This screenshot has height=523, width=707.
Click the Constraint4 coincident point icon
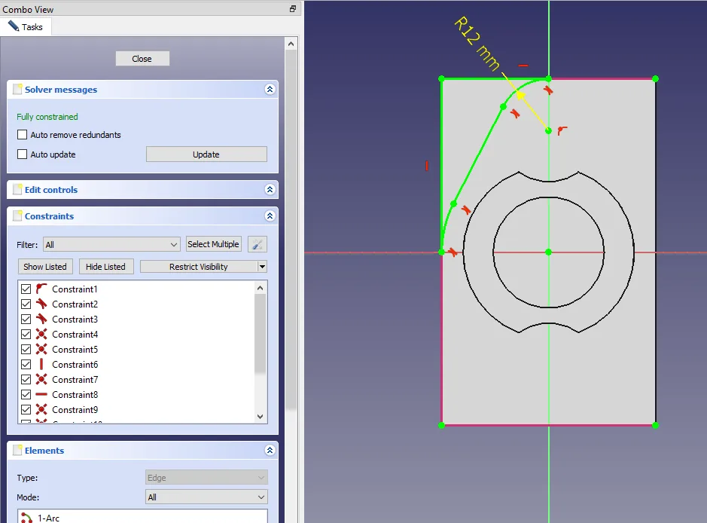(41, 334)
